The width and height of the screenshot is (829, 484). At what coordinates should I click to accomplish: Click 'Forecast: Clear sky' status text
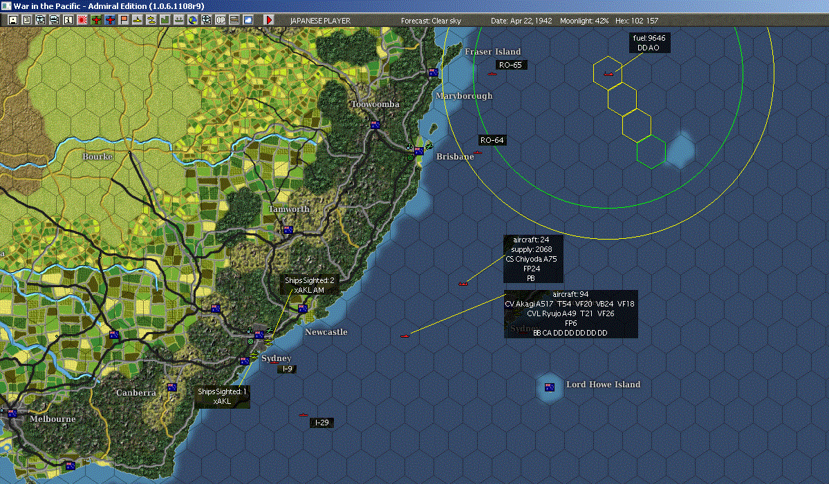[431, 21]
